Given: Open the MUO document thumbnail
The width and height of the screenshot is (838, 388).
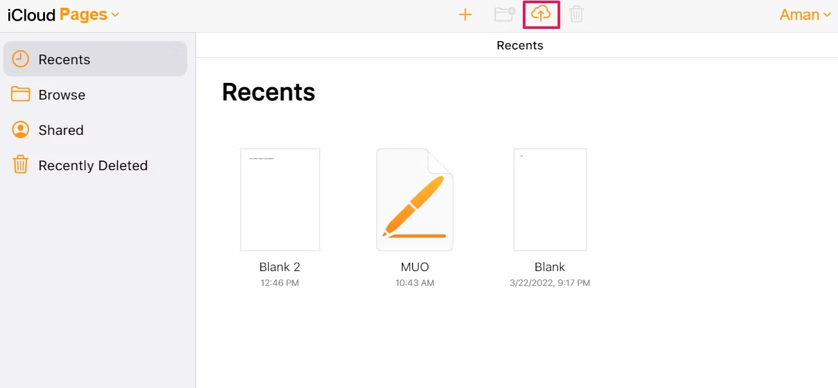Looking at the screenshot, I should pos(415,199).
